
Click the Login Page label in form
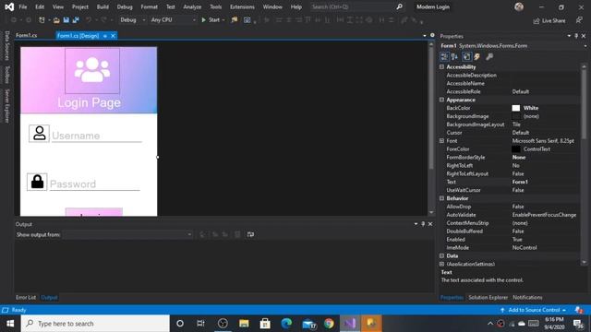(89, 102)
